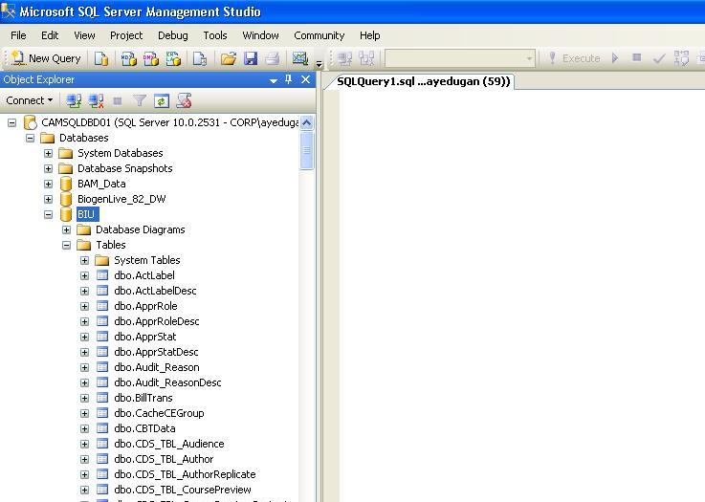Collapse the BIU database node
The image size is (705, 502).
(x=48, y=214)
